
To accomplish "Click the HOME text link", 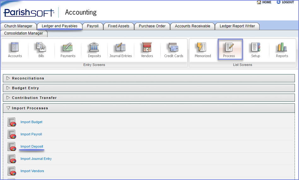I will point(267,2).
